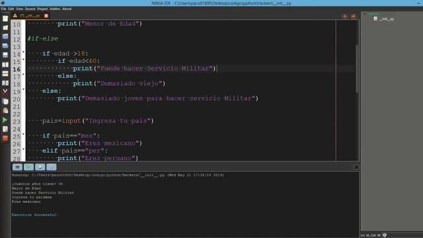Collapse the nested if block at line 15
The width and height of the screenshot is (423, 238).
pyautogui.click(x=24, y=59)
